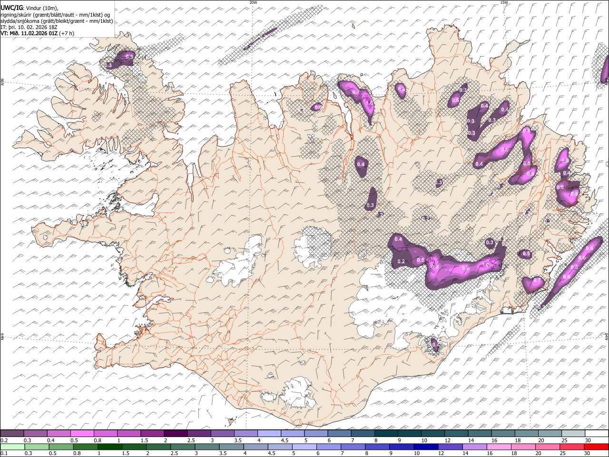Click the 'UWC/IG: Vindur (10m)' title line

[29, 9]
